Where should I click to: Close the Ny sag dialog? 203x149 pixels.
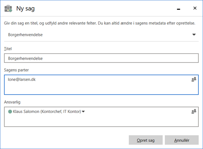[x=195, y=8]
